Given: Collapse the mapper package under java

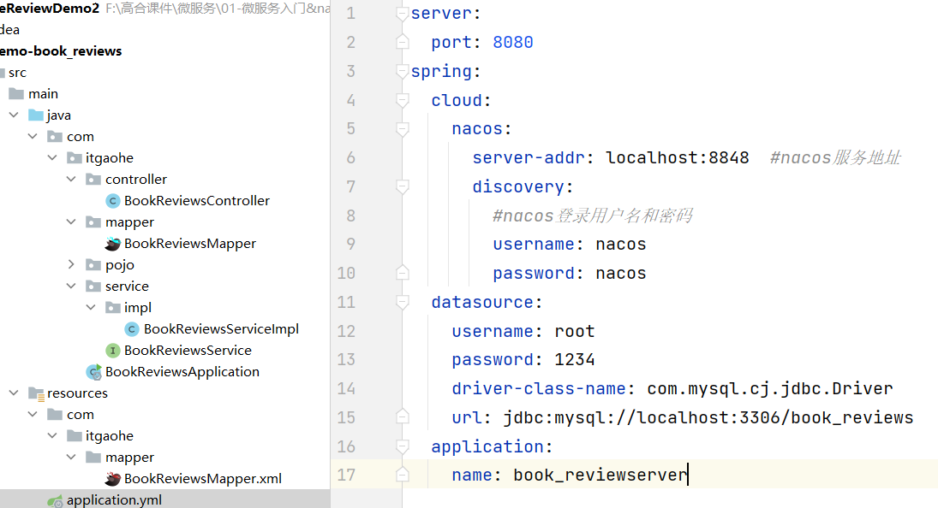Looking at the screenshot, I should (71, 222).
